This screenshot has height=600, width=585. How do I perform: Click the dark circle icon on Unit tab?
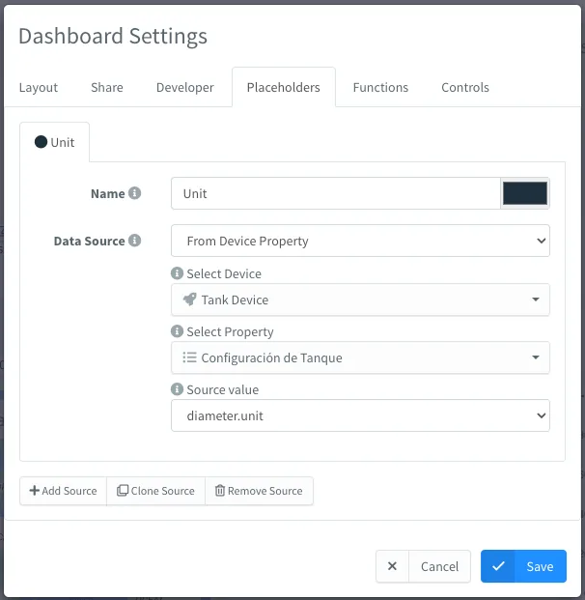41,142
